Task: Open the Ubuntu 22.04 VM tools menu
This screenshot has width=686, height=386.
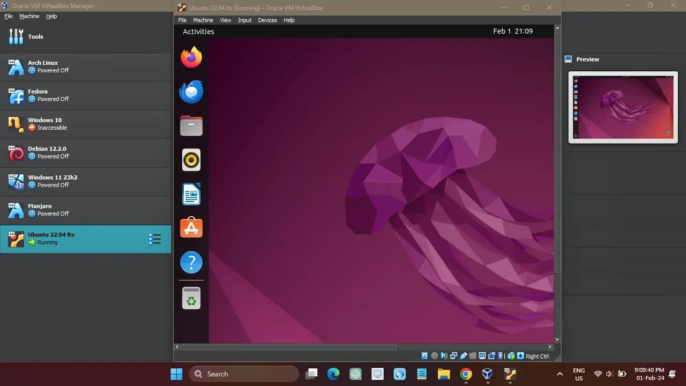Action: pyautogui.click(x=155, y=239)
